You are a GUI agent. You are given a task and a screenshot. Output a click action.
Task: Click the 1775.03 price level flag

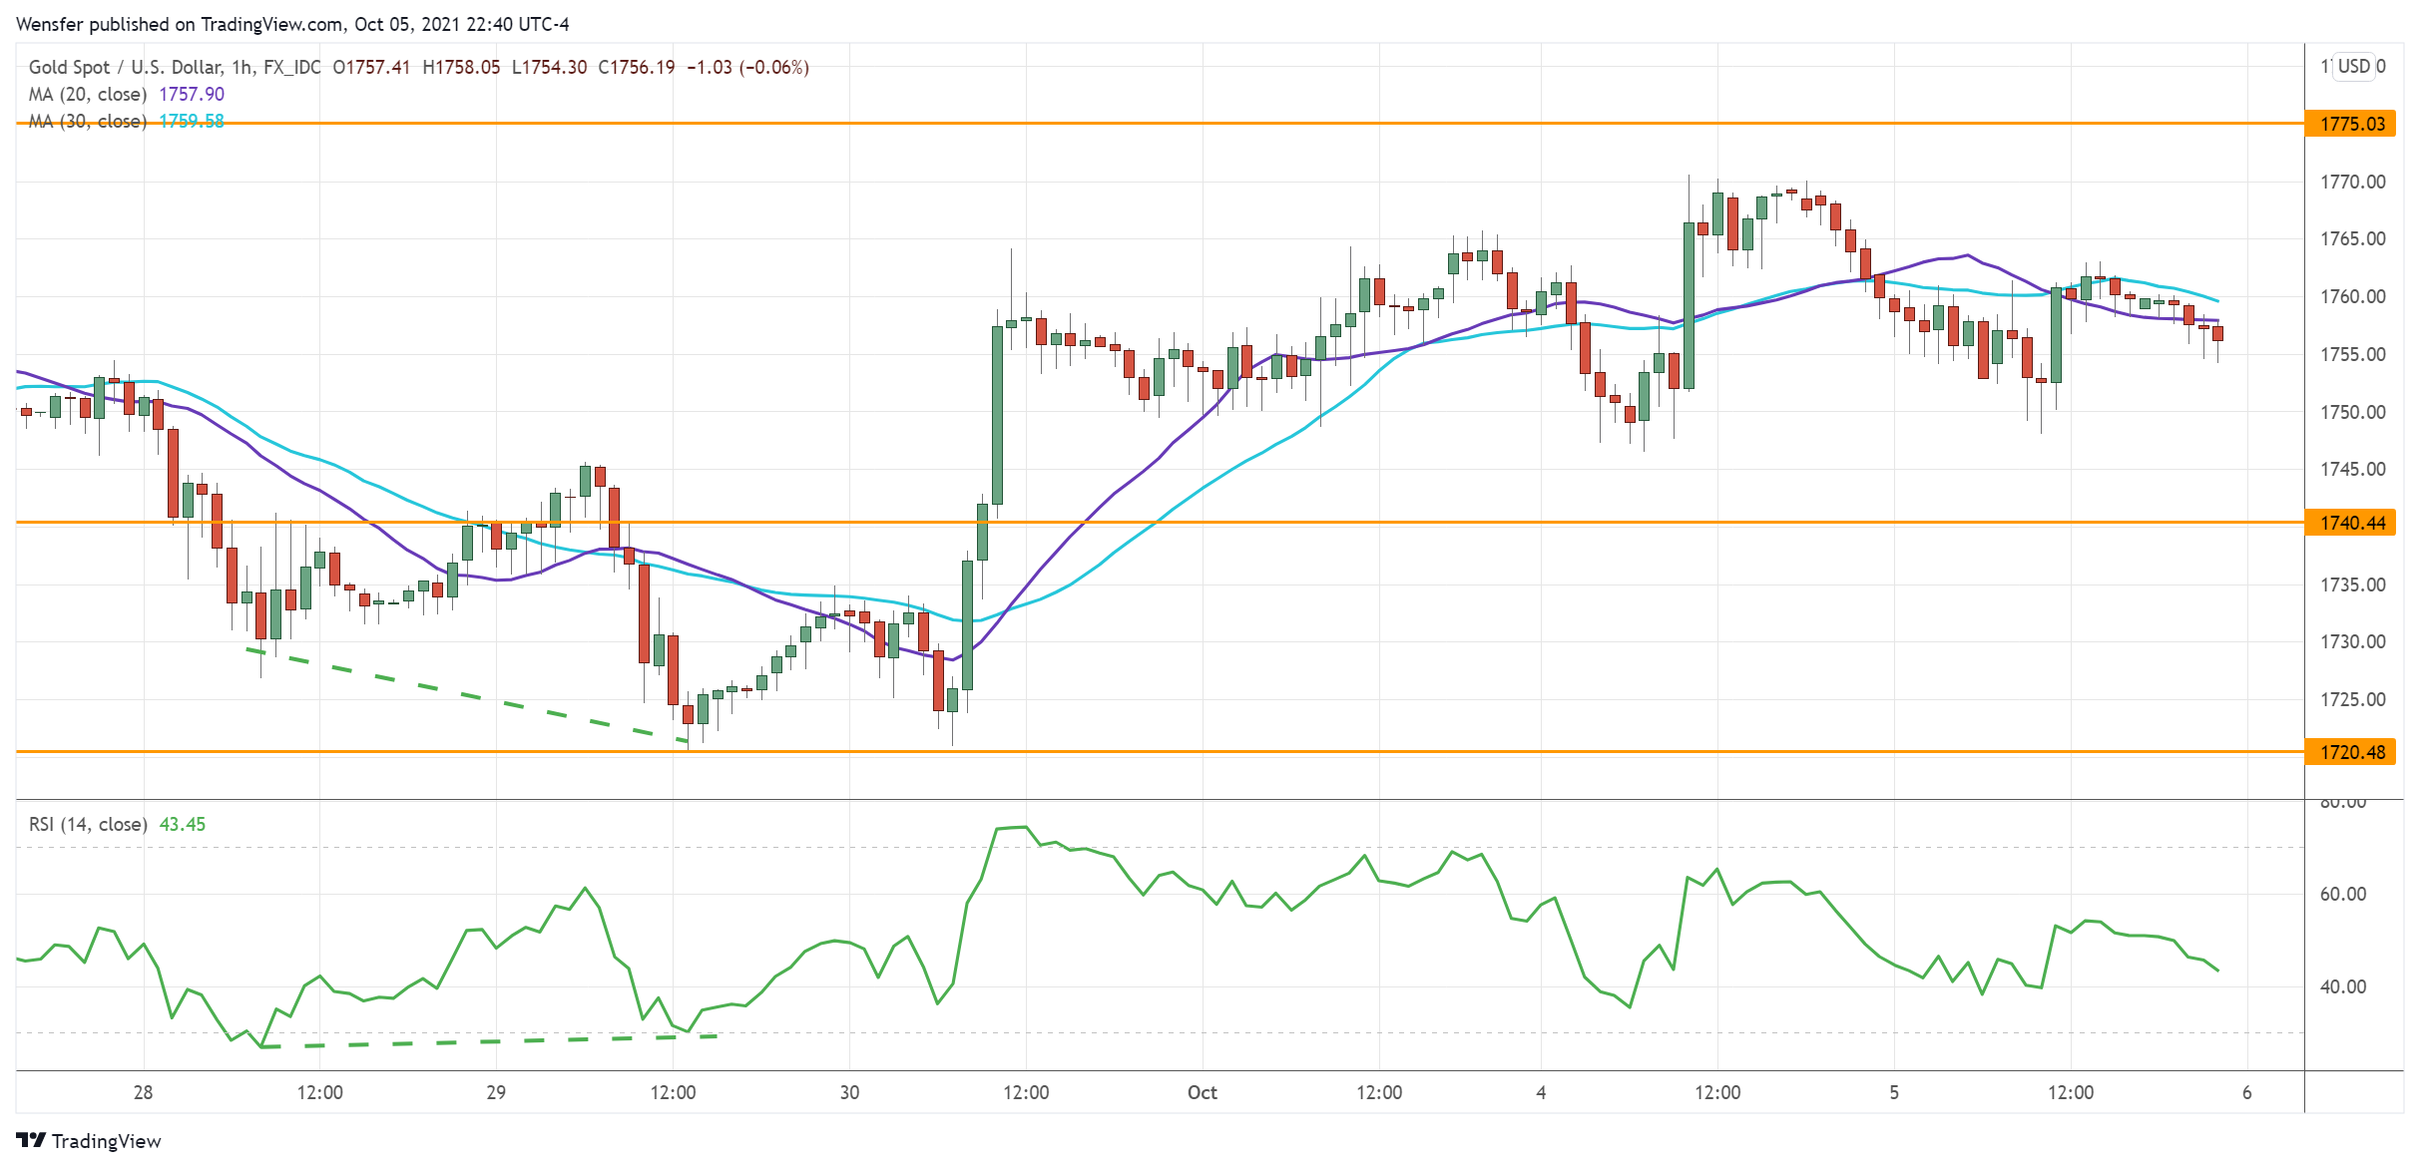pyautogui.click(x=2353, y=124)
